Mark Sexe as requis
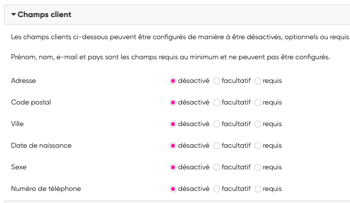 coord(258,167)
